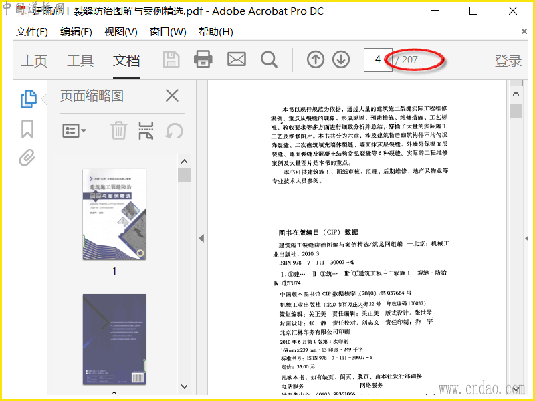Close the document tab X

(x=524, y=31)
